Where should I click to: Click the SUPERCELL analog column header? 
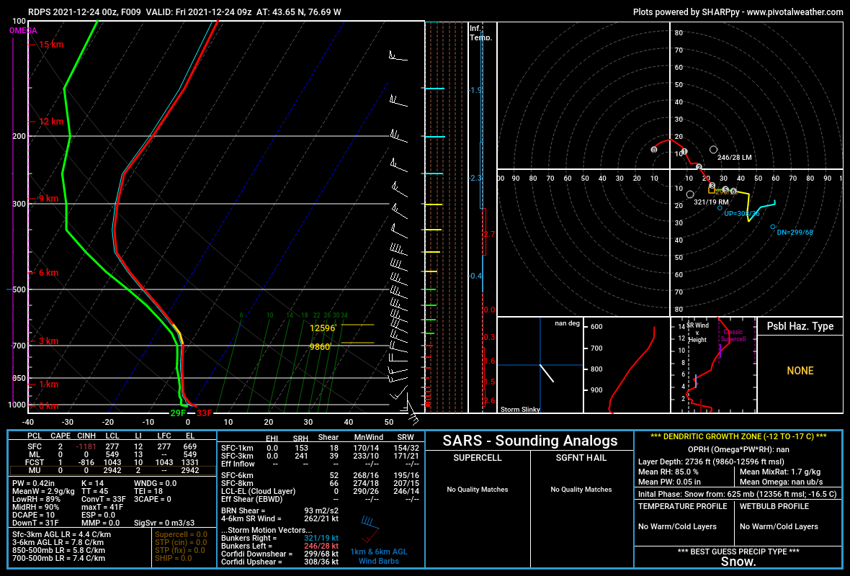tap(478, 458)
